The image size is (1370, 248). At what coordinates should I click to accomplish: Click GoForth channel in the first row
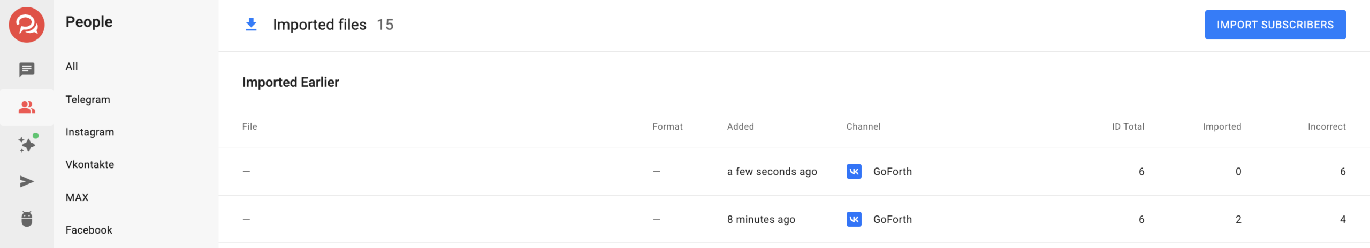tap(892, 172)
